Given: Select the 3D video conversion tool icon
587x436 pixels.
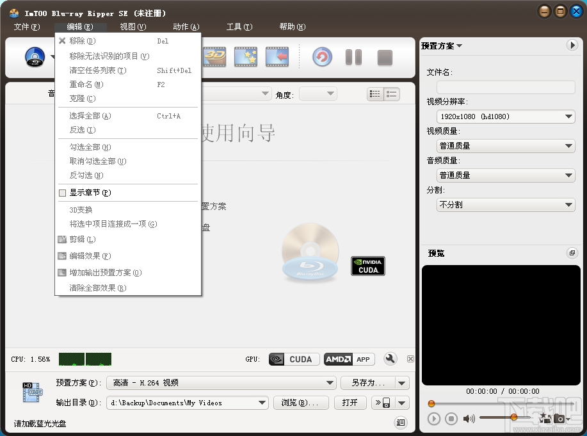Looking at the screenshot, I should (214, 57).
